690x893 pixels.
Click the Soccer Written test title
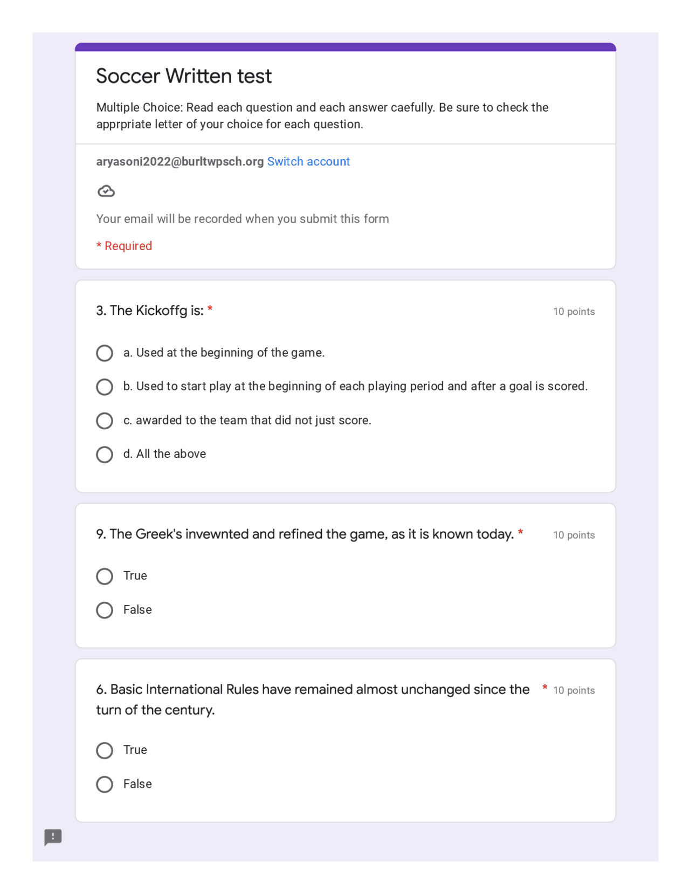click(184, 76)
